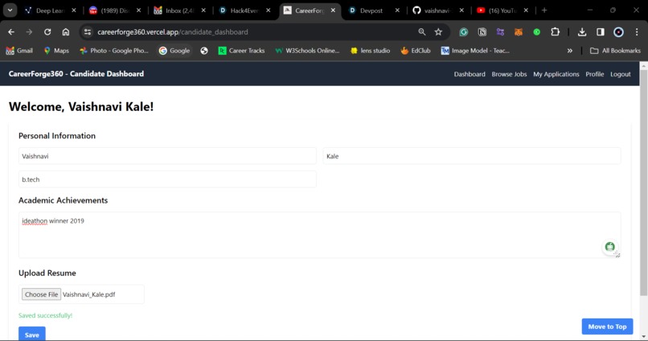Click the Saved successfully! message
This screenshot has height=341, width=648.
point(46,315)
